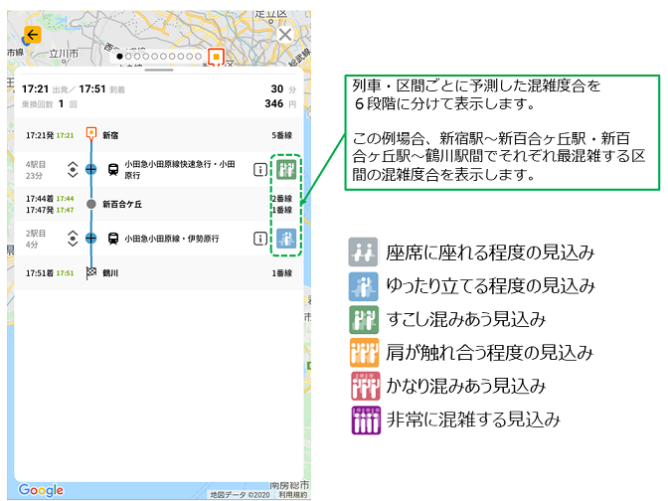Expand stops for the 4駅目 23分 segment
This screenshot has width=668, height=501.
(73, 170)
